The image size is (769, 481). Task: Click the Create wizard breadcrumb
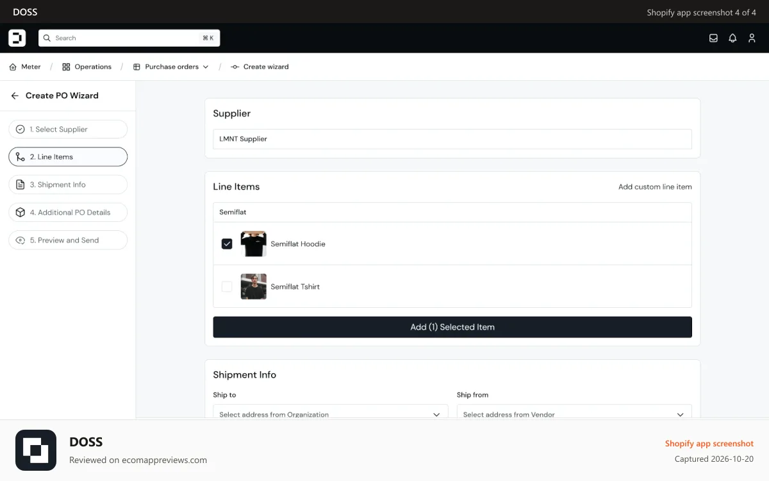click(260, 67)
